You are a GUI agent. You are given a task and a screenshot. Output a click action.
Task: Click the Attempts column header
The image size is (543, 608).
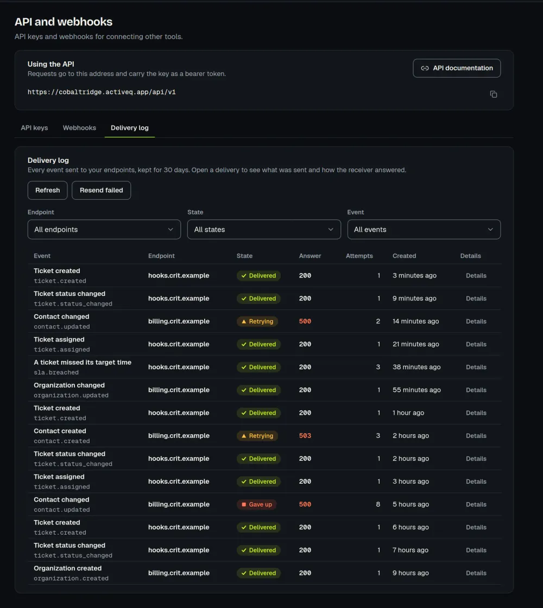click(359, 256)
